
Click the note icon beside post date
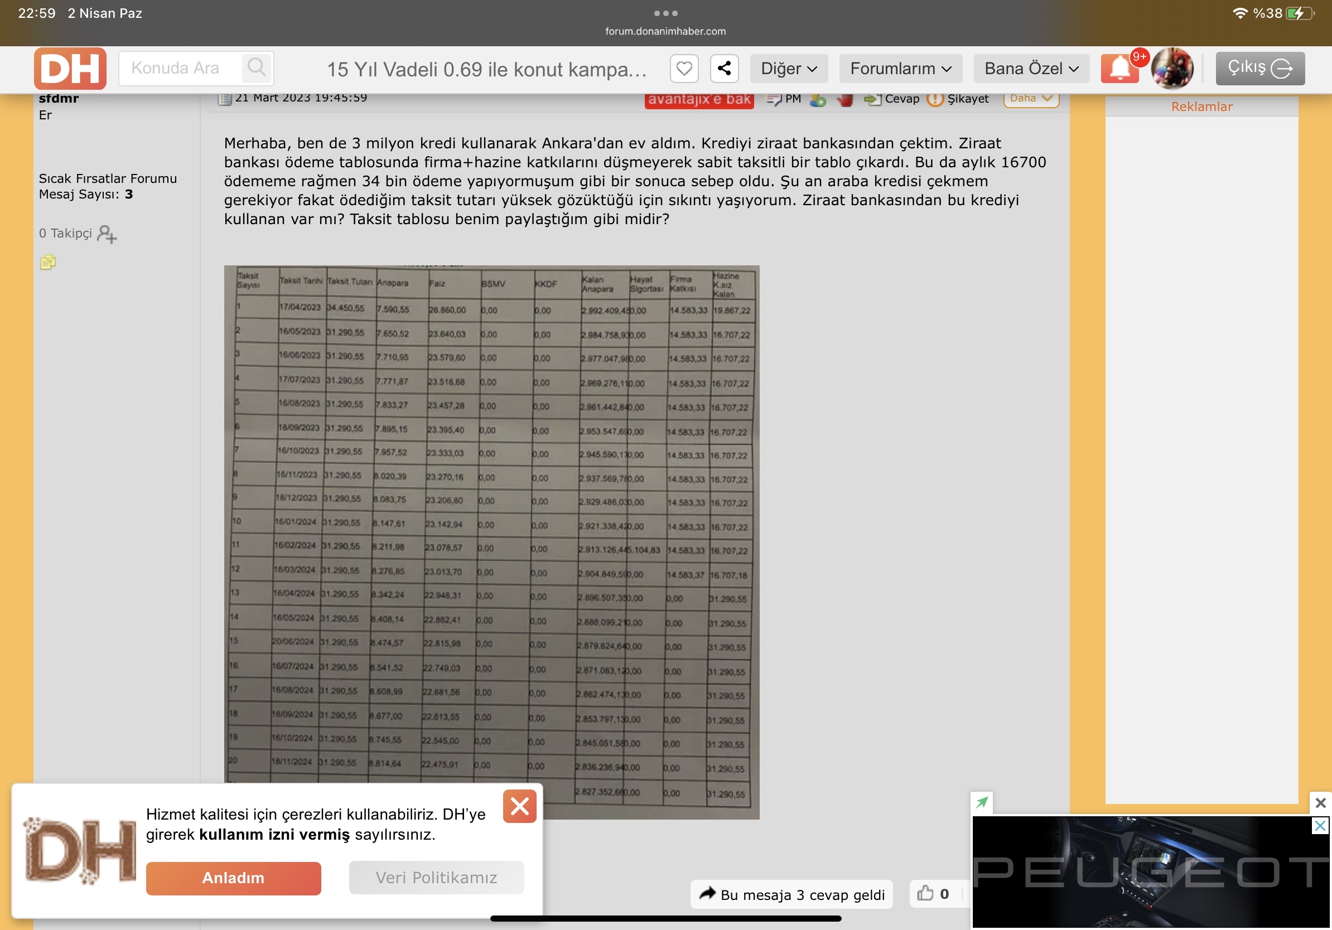point(225,99)
